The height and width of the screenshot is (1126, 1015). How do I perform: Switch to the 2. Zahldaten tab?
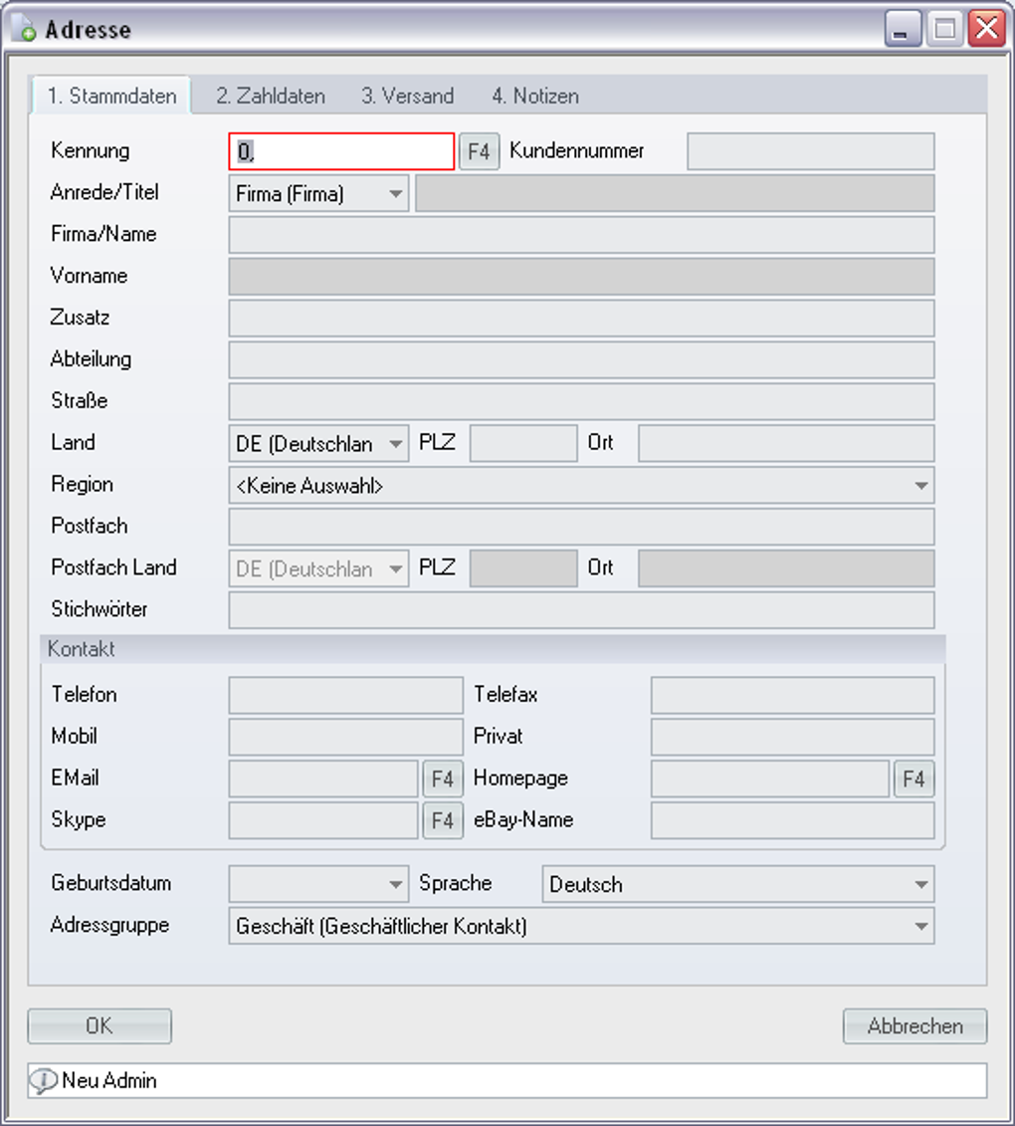click(x=271, y=97)
